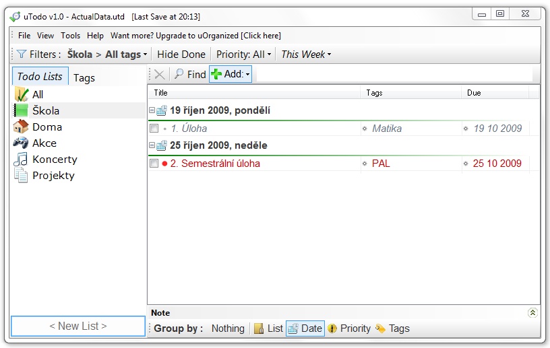Click the Priority exclamation icon
Screen dimensions: 550x348
pos(332,328)
